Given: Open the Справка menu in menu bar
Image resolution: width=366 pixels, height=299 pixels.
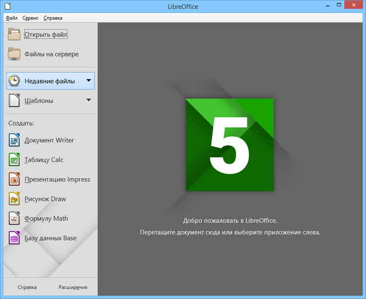Looking at the screenshot, I should pyautogui.click(x=53, y=18).
